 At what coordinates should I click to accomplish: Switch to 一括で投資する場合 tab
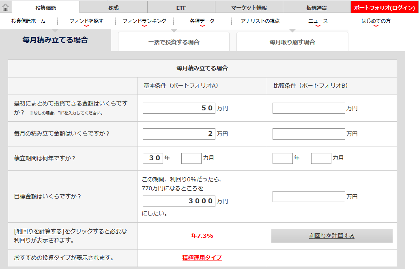[174, 42]
